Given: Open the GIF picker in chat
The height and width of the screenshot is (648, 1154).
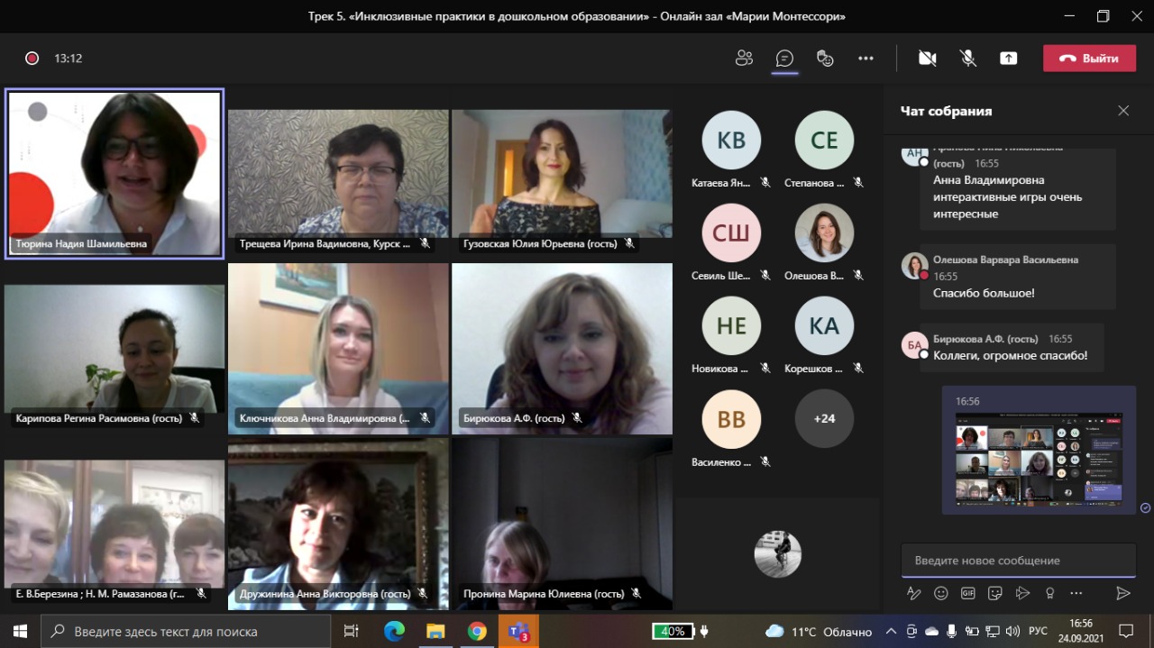Looking at the screenshot, I should tap(968, 593).
